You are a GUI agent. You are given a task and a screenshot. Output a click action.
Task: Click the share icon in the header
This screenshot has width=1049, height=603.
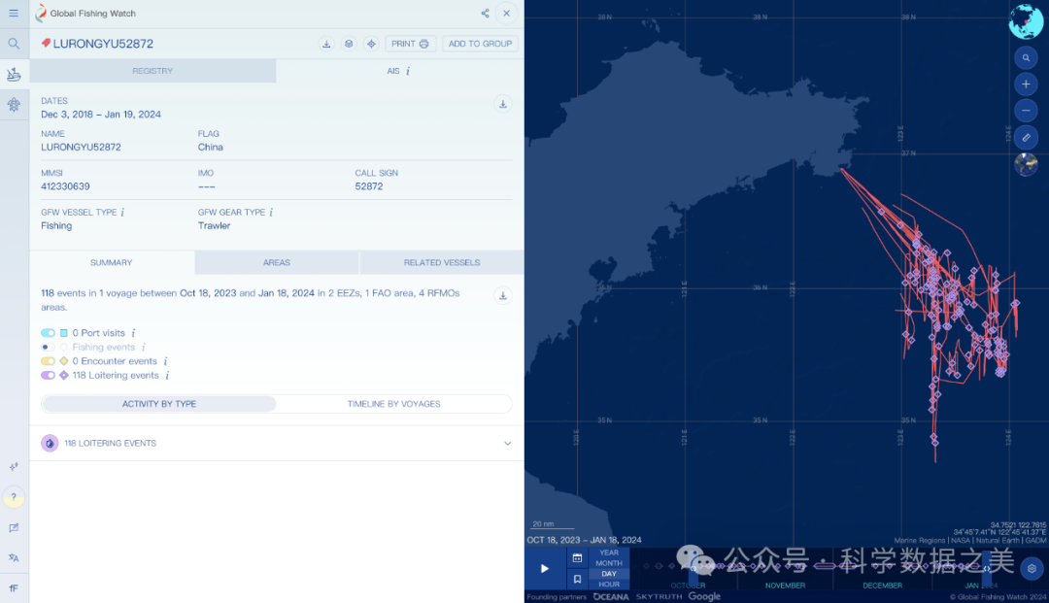[485, 14]
